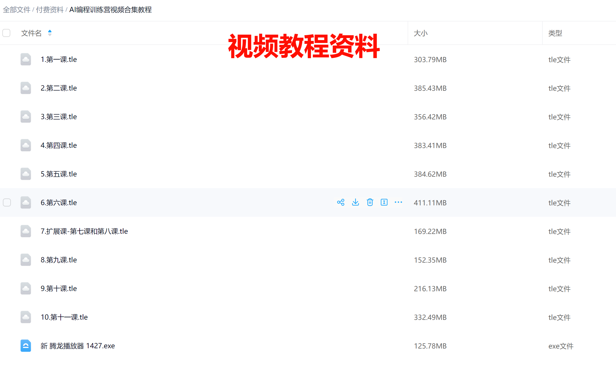This screenshot has height=368, width=616.
Task: Click file icon of 1.第一课.tle
Action: (x=26, y=59)
